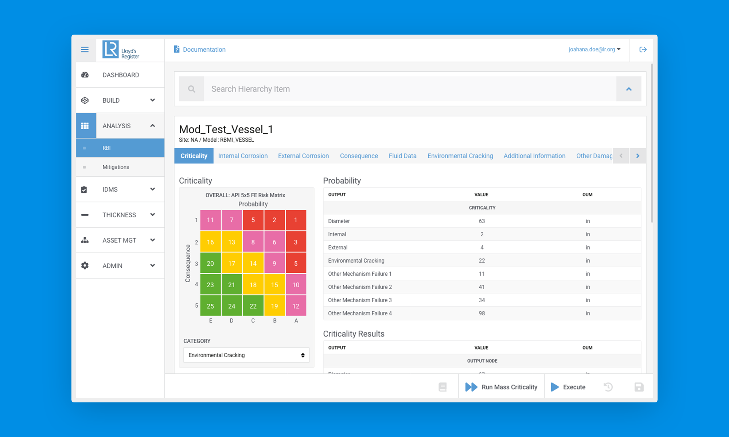Click the Analysis grid icon

coord(85,126)
